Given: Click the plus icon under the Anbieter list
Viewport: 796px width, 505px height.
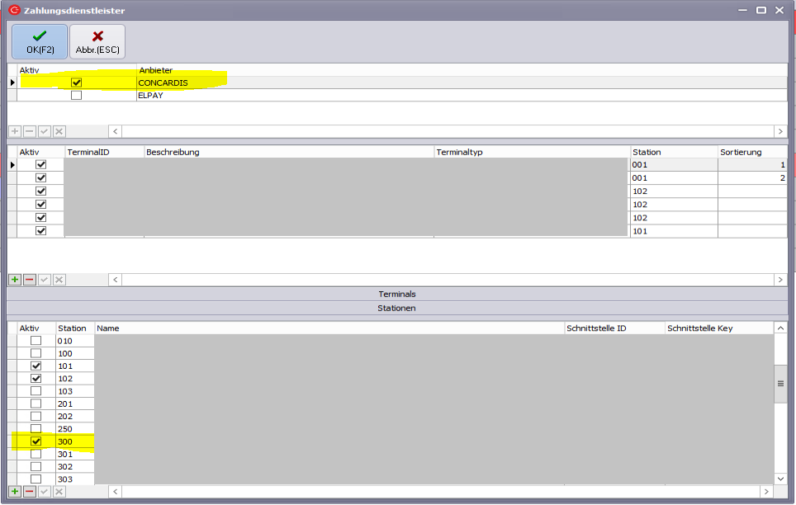Looking at the screenshot, I should (15, 131).
